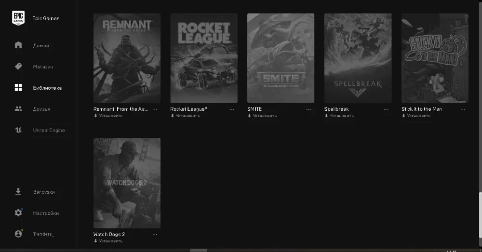The image size is (482, 252).
Task: Open three-dot menu for SMITE
Action: click(308, 109)
